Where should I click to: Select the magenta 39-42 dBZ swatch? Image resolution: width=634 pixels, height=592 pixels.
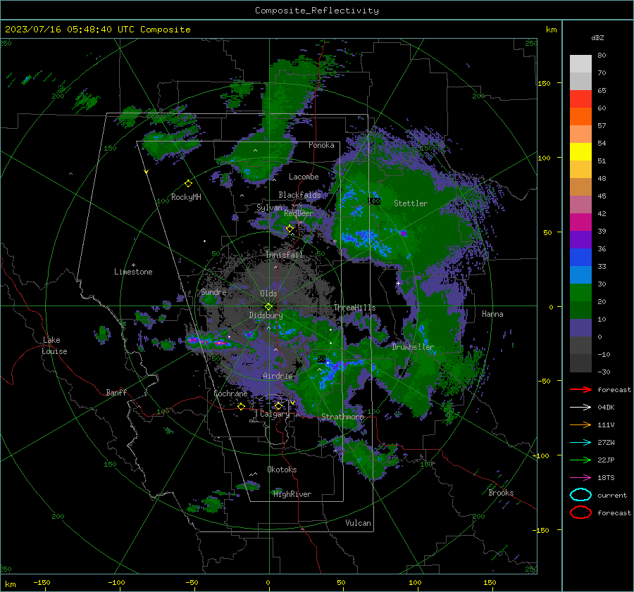click(580, 222)
